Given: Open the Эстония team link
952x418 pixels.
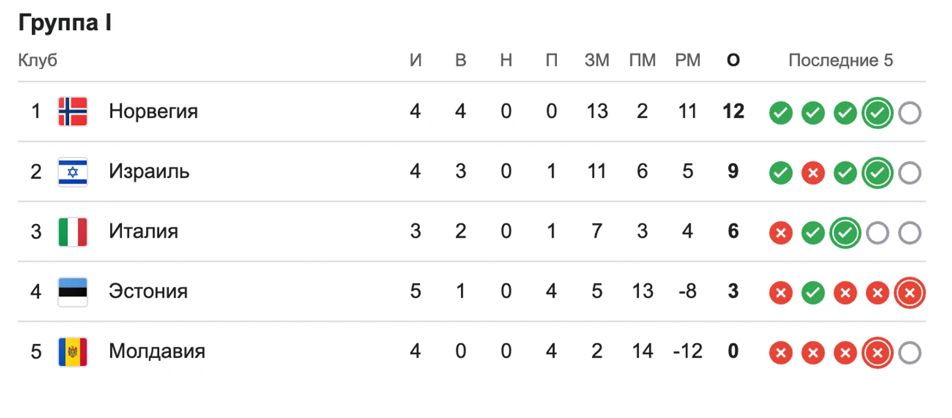Looking at the screenshot, I should click(148, 292).
